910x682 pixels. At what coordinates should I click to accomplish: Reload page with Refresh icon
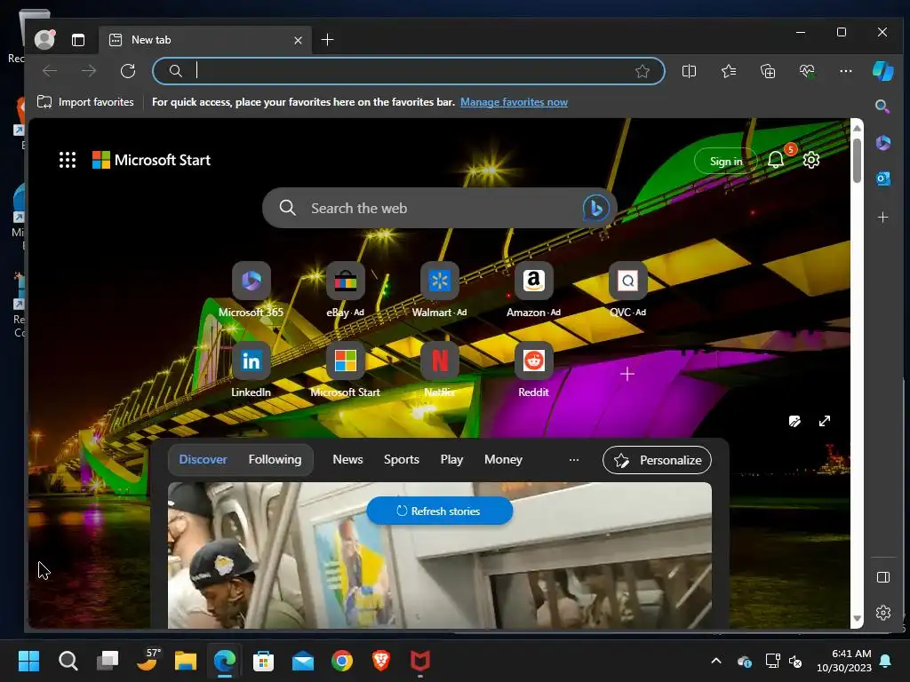pos(128,71)
